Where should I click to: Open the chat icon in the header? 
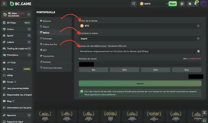coord(190,4)
